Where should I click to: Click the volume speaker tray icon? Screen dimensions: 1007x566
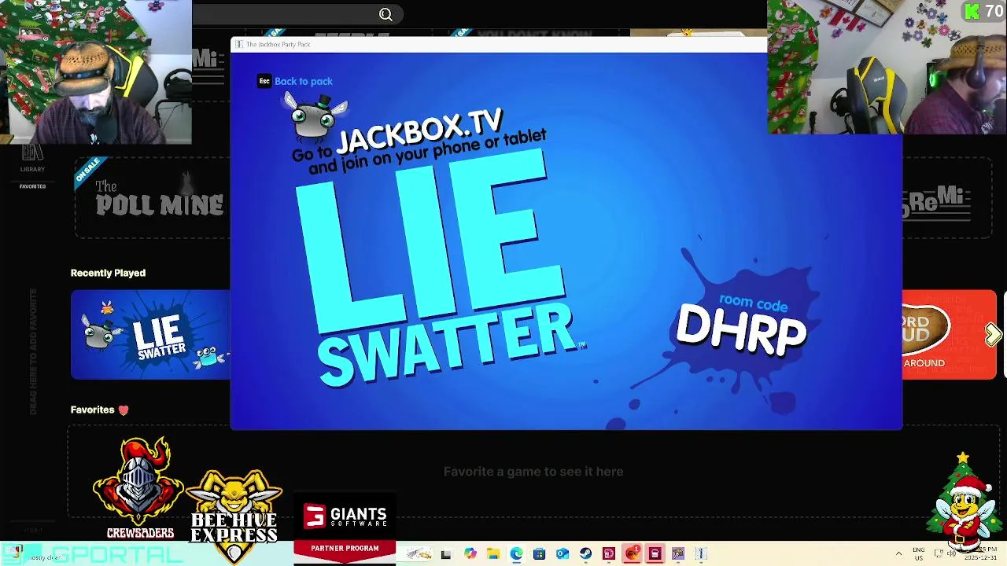951,553
